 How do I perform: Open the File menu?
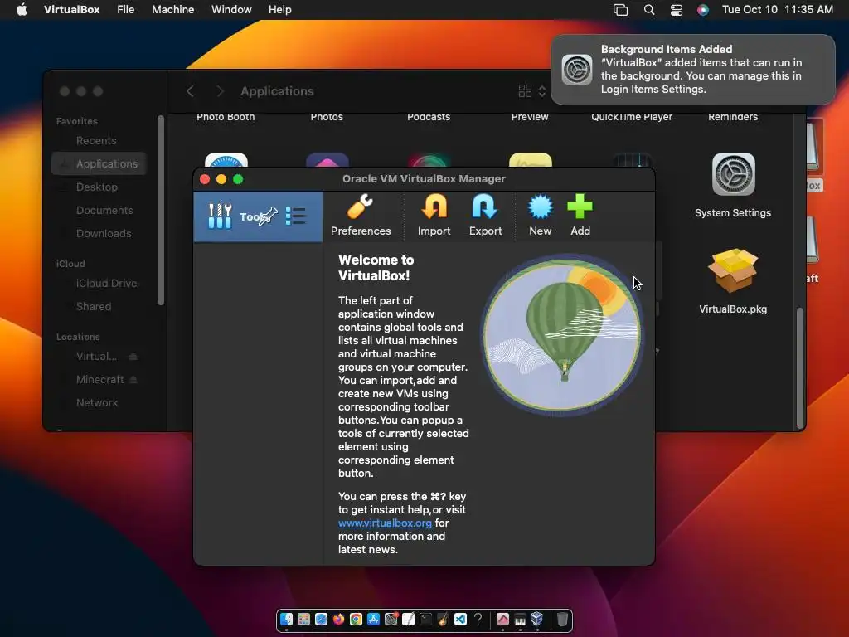pos(126,10)
